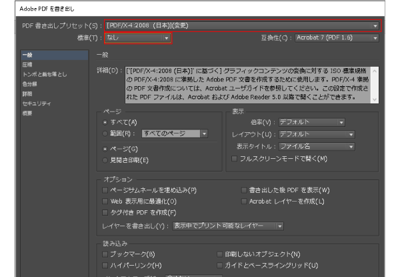Enable Web表示用に最適化 checkbox
The image size is (400, 277).
[105, 202]
